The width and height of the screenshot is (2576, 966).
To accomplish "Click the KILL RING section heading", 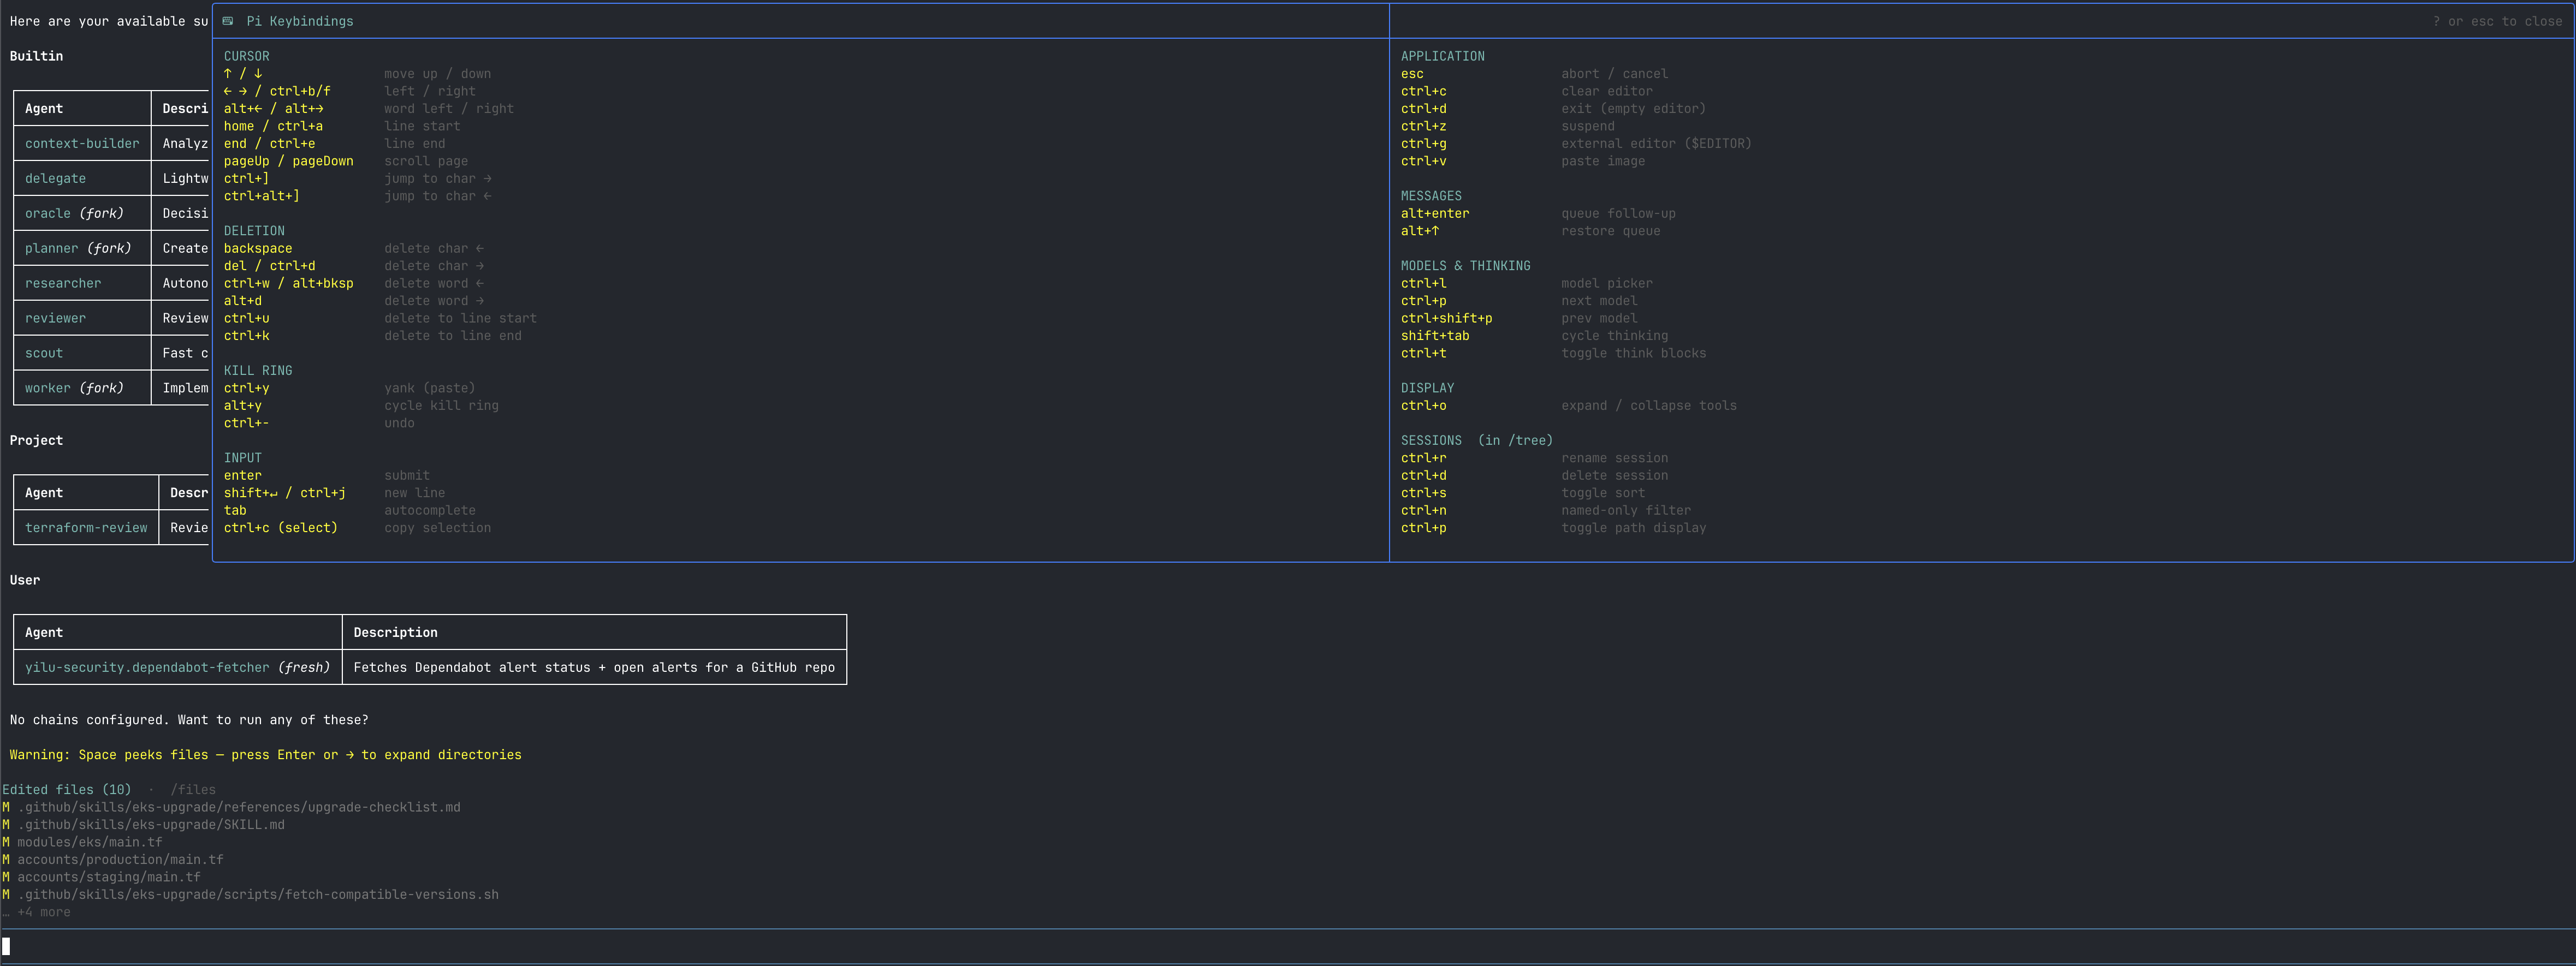I will coord(258,370).
